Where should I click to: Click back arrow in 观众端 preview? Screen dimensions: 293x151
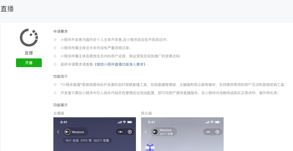146,132
